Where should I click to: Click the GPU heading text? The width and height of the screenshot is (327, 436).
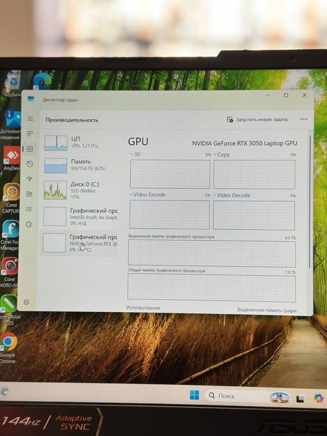(138, 141)
